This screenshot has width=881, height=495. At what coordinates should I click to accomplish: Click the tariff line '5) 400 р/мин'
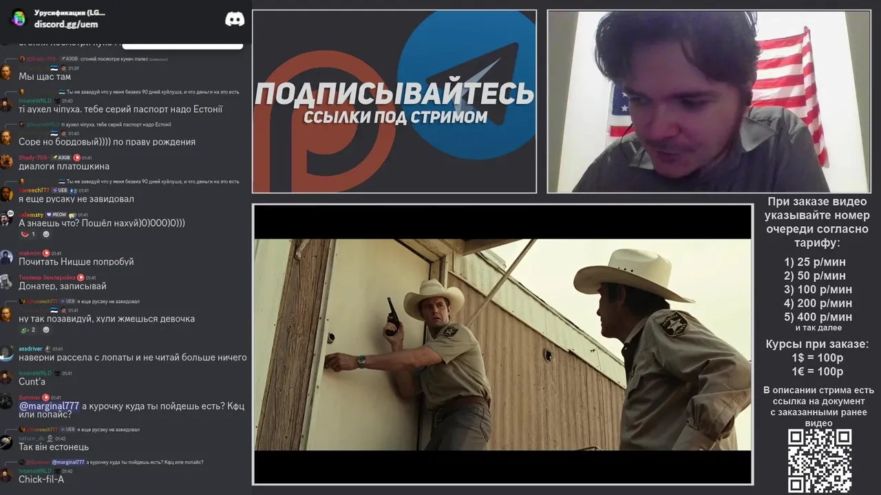(818, 317)
